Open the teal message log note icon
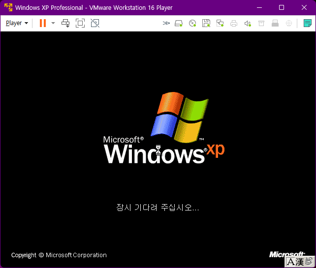 pyautogui.click(x=308, y=23)
